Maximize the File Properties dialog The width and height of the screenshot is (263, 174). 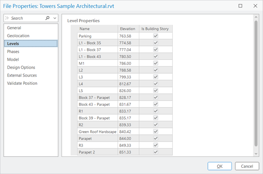click(x=240, y=6)
